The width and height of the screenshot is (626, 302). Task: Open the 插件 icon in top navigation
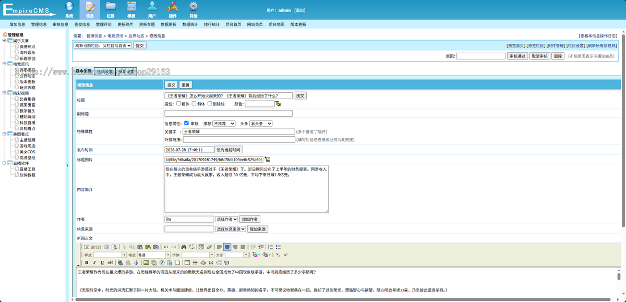[173, 9]
